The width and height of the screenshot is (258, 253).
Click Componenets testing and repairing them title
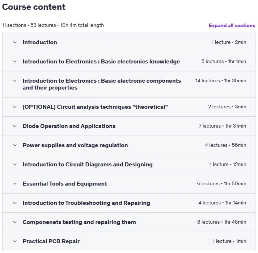pos(79,222)
